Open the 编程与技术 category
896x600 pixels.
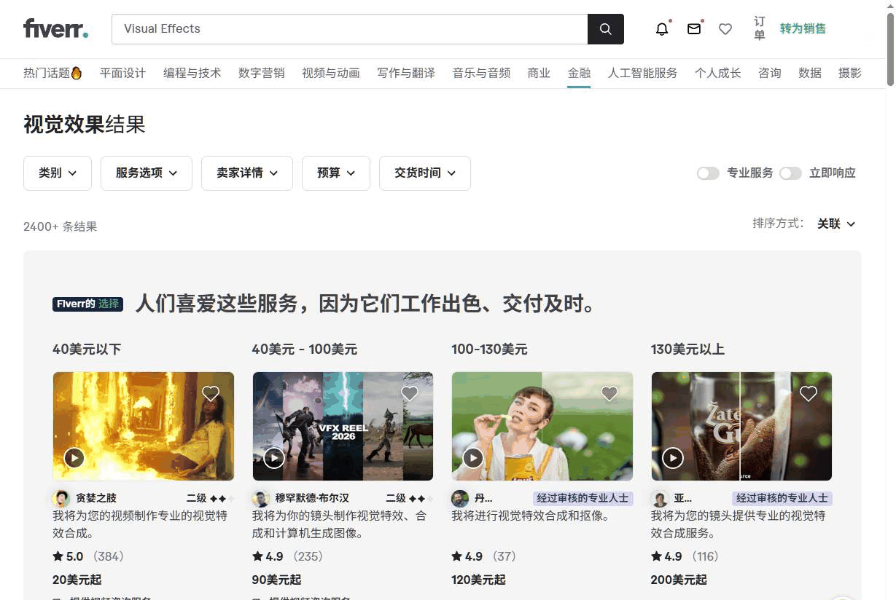(x=192, y=73)
